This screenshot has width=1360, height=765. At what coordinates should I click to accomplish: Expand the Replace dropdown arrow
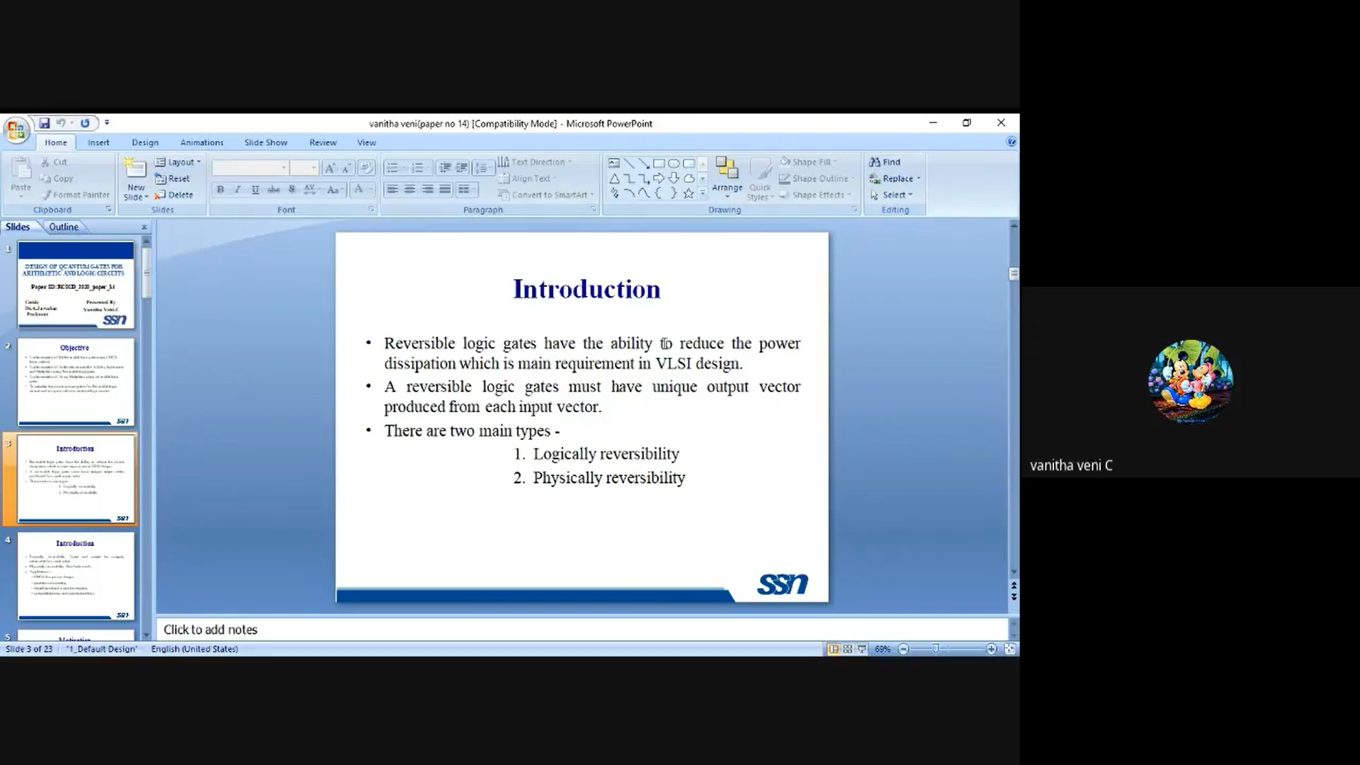(919, 178)
